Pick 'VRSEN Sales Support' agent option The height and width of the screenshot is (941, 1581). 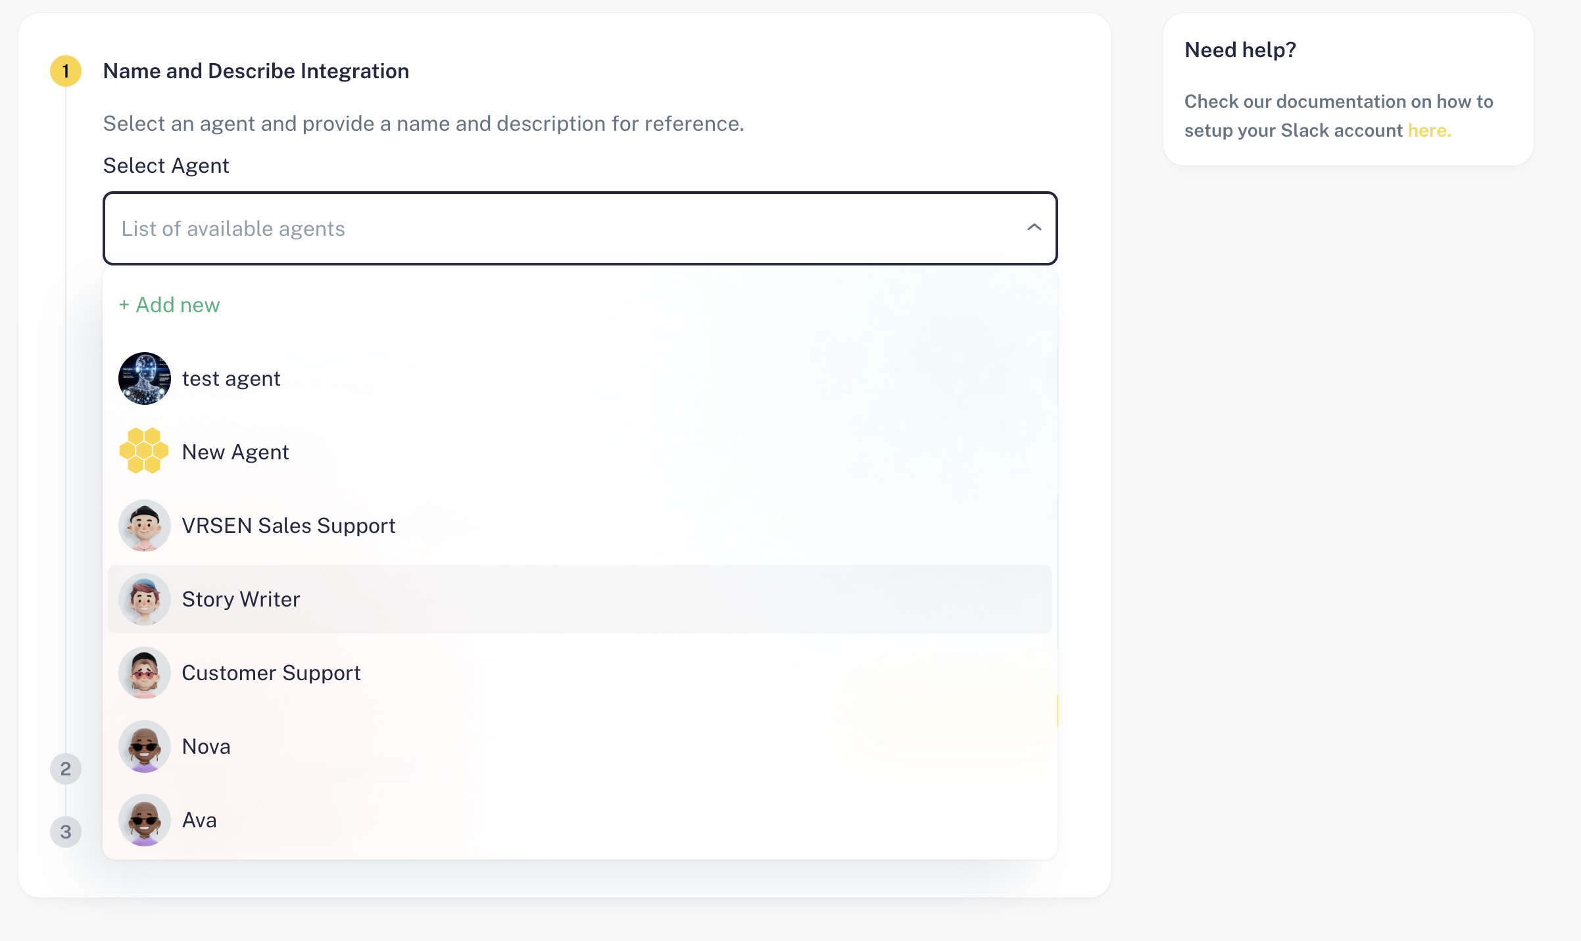289,526
